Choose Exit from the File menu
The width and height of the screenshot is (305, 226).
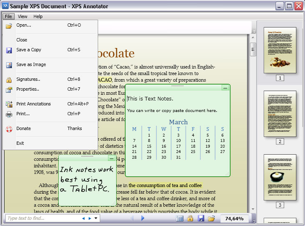(x=50, y=144)
